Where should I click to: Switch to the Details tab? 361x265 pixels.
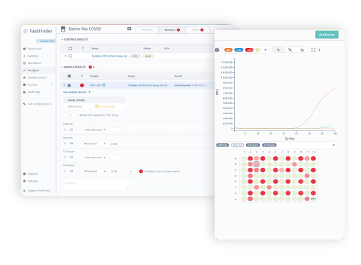click(x=197, y=29)
